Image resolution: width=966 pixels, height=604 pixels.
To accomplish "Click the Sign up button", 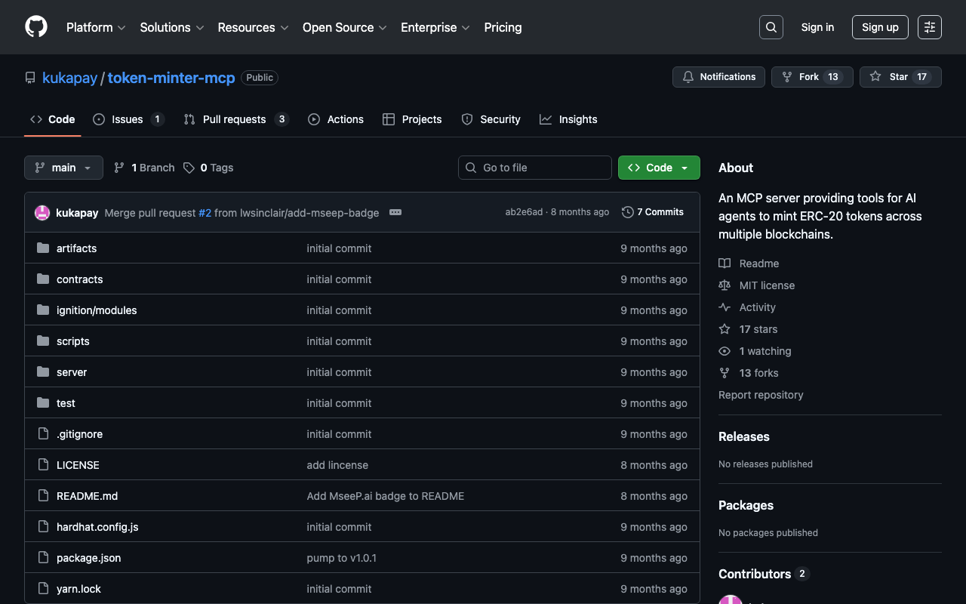I will (x=880, y=27).
